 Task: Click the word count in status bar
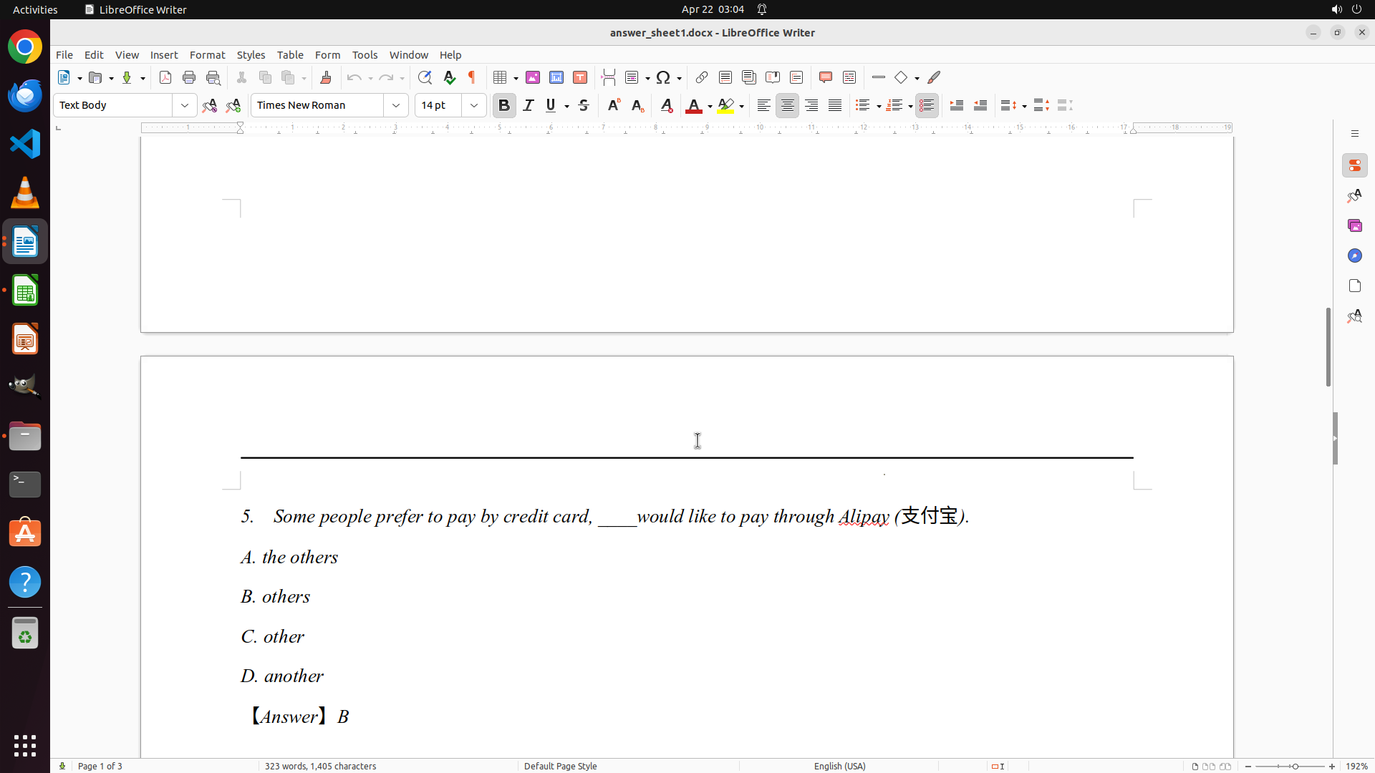click(320, 766)
